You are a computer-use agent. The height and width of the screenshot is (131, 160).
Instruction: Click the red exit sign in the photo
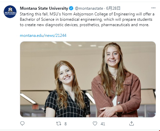[35, 107]
